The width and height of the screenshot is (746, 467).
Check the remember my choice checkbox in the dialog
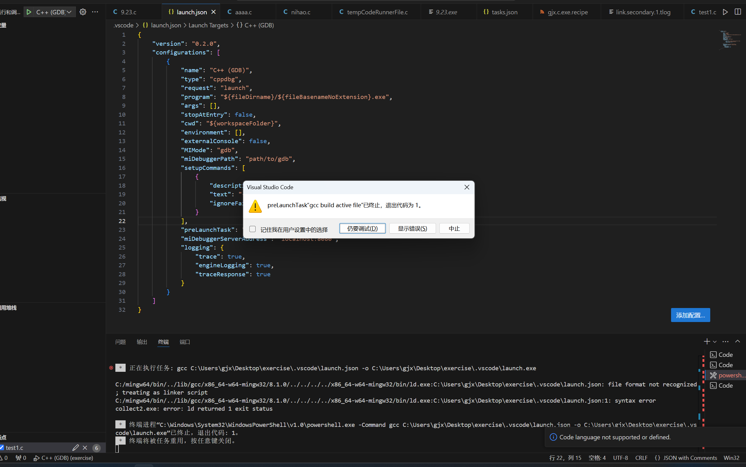tap(253, 229)
